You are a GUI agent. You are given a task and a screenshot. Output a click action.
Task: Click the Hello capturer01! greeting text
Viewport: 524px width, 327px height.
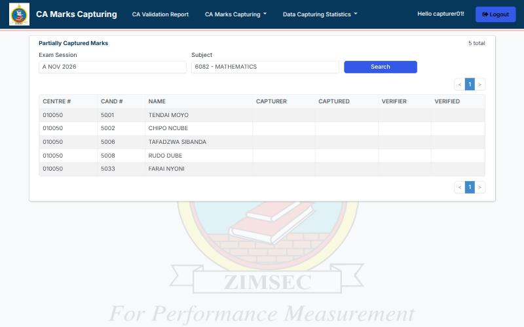coord(440,14)
